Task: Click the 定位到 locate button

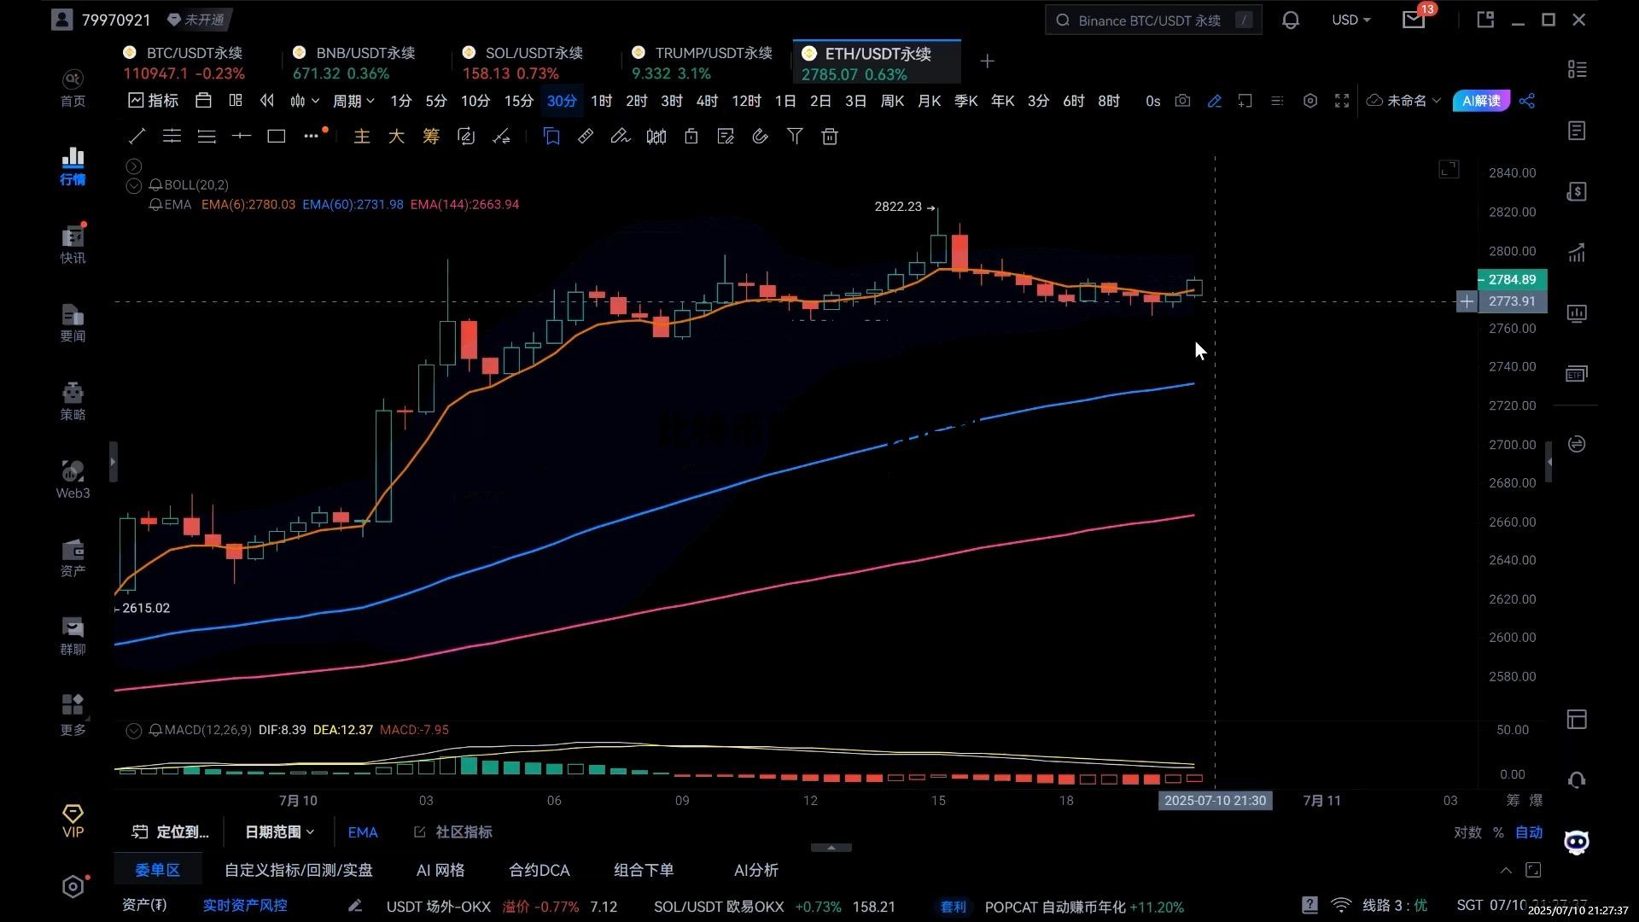Action: pyautogui.click(x=171, y=832)
